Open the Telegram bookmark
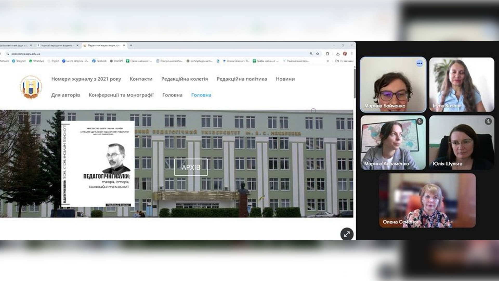 pyautogui.click(x=19, y=61)
